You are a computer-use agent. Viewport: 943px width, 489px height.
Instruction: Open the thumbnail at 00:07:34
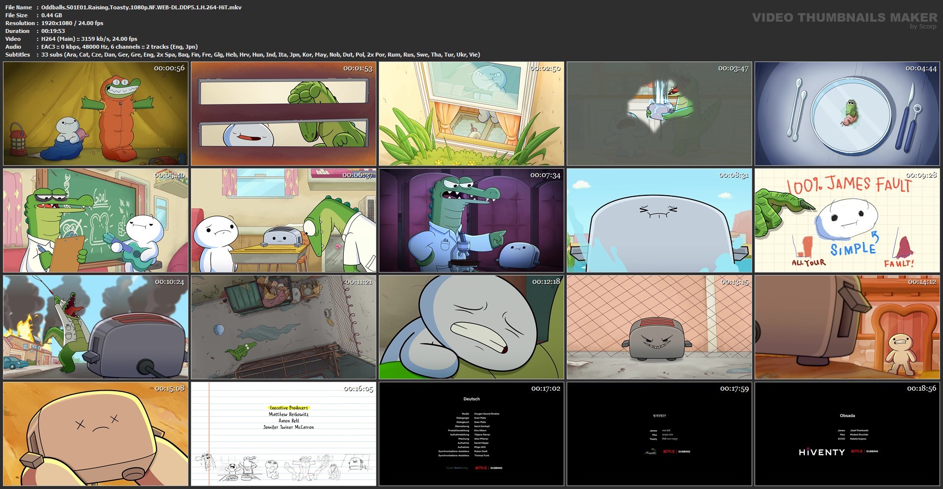pos(472,220)
